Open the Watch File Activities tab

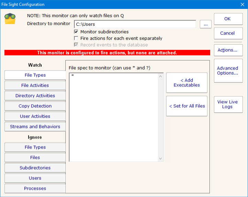click(35, 85)
